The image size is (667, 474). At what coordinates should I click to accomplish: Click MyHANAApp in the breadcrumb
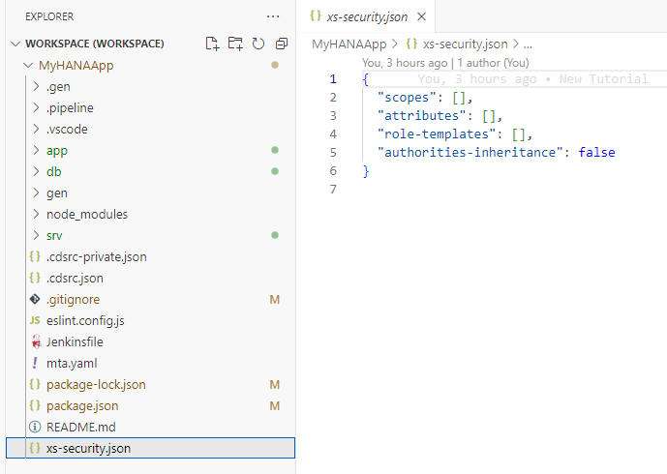coord(349,44)
